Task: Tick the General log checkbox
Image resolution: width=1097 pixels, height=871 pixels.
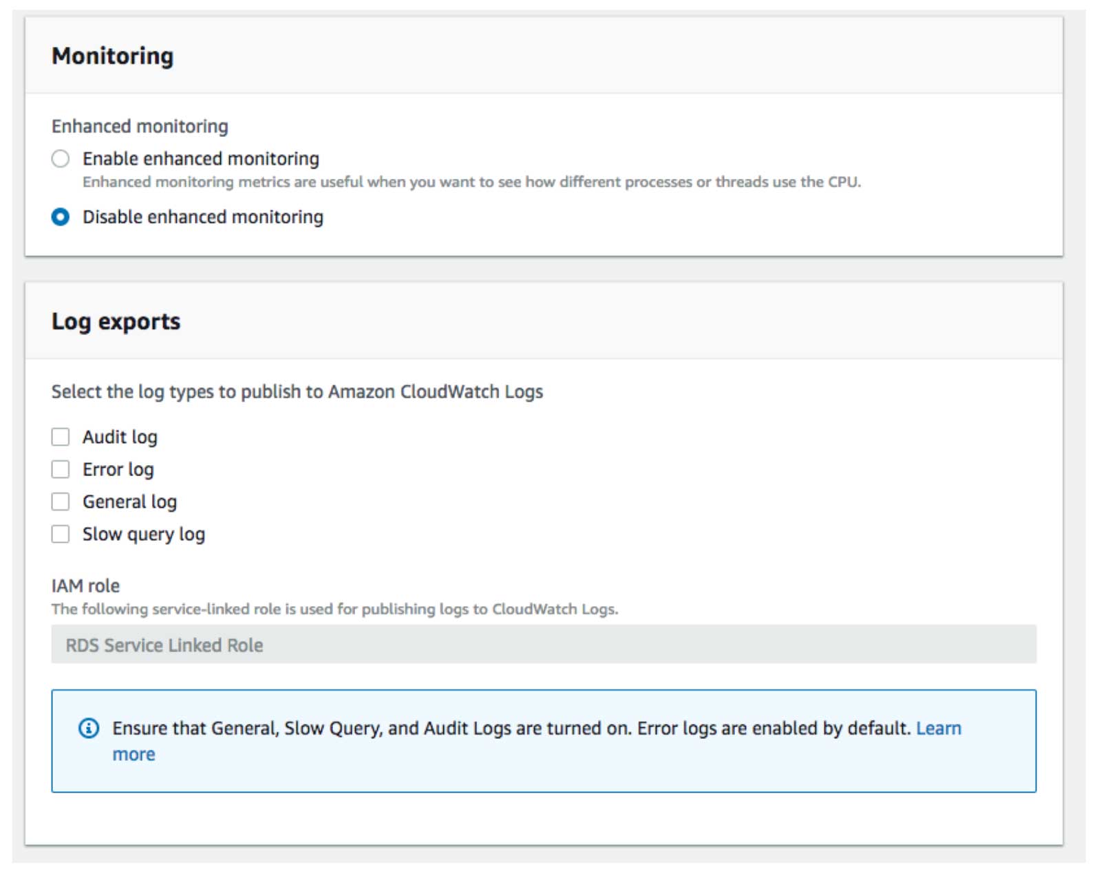Action: pos(61,502)
